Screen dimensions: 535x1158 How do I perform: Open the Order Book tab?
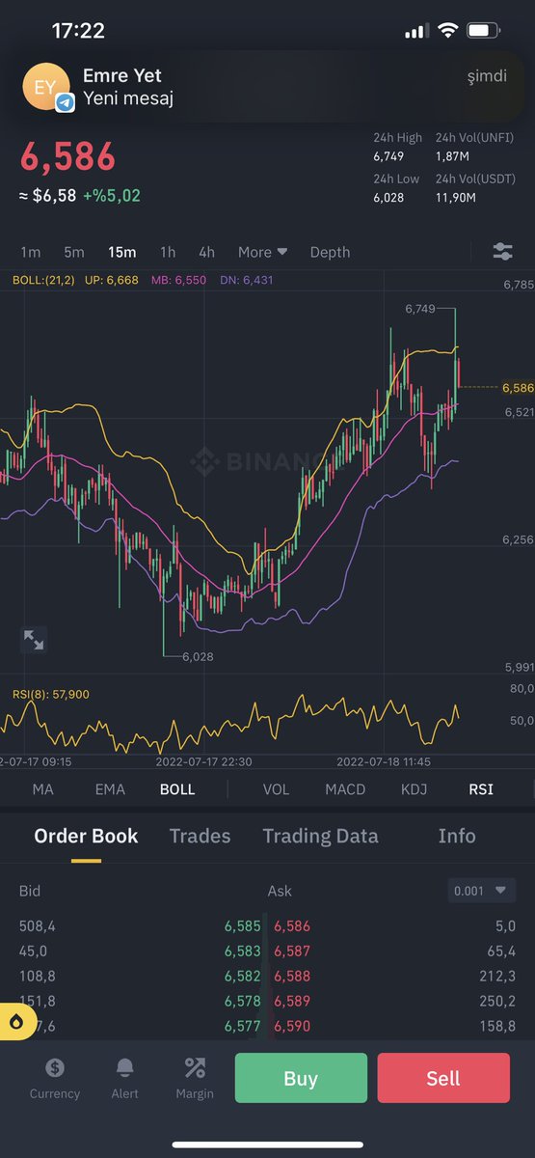[x=86, y=836]
